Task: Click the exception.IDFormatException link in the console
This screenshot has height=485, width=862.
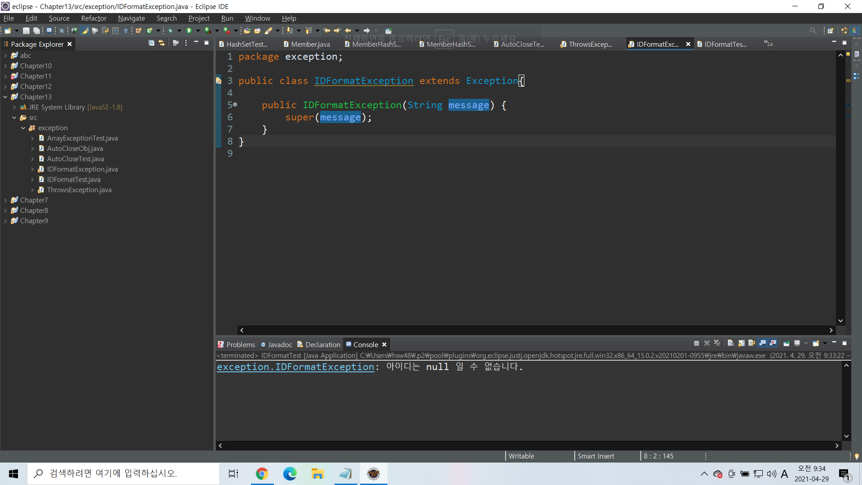Action: (295, 367)
